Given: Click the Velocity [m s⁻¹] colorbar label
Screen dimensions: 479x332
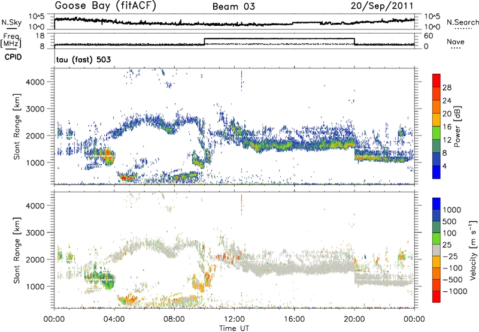Looking at the screenshot, I should click(473, 250).
